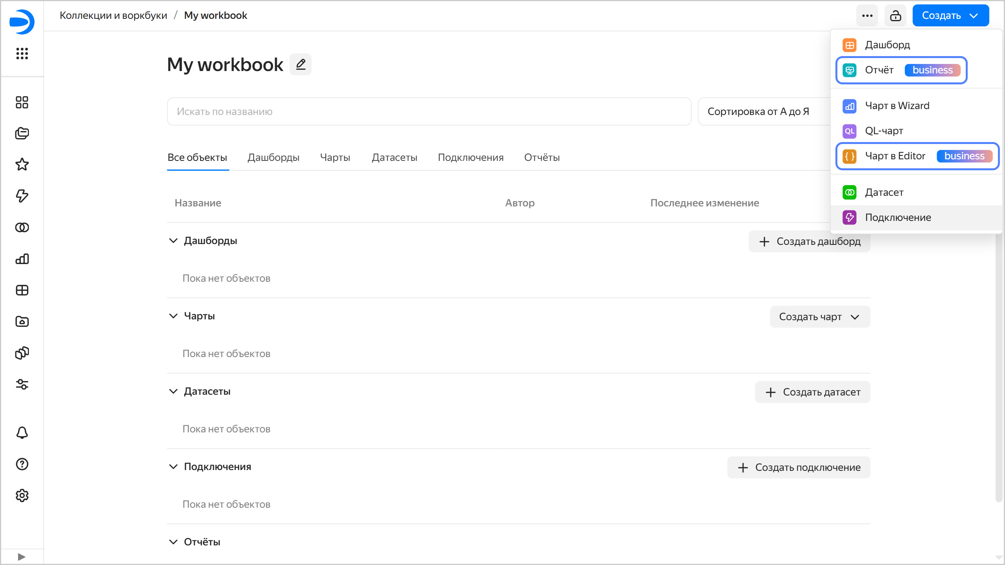Choose Подключение from the create menu
Viewport: 1005px width, 565px height.
(898, 217)
